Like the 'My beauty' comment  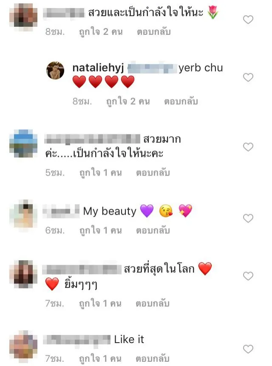(248, 218)
